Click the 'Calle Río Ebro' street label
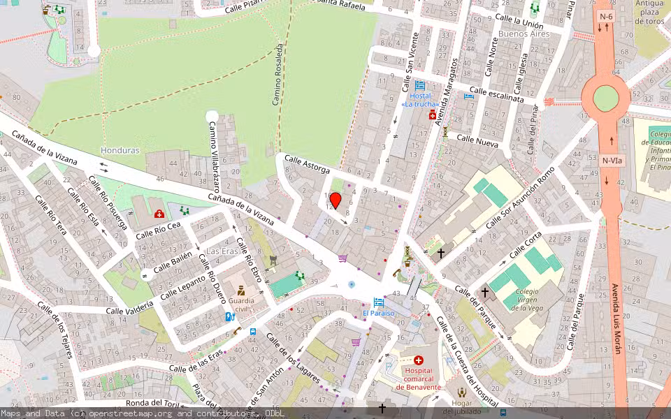 click(x=249, y=260)
